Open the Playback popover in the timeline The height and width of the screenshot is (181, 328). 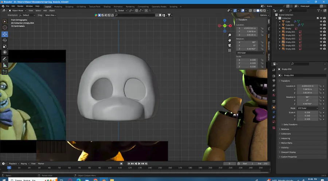point(13,164)
